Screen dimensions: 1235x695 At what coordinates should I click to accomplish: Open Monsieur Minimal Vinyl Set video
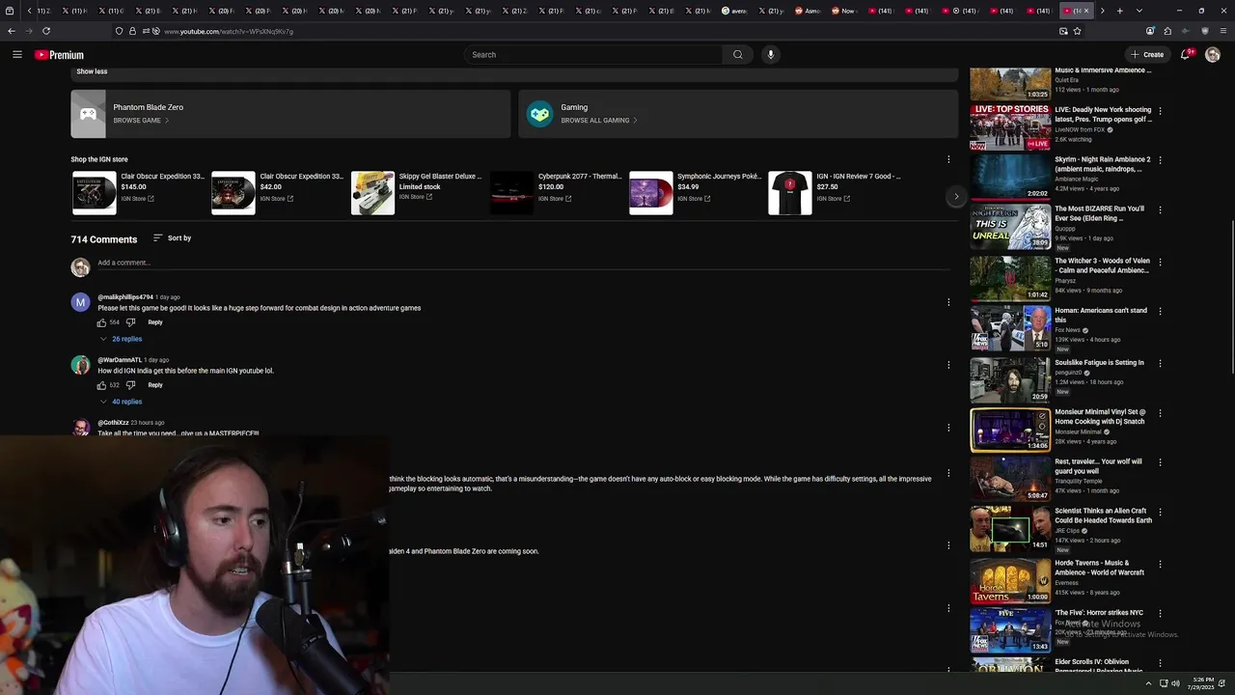point(1100,417)
